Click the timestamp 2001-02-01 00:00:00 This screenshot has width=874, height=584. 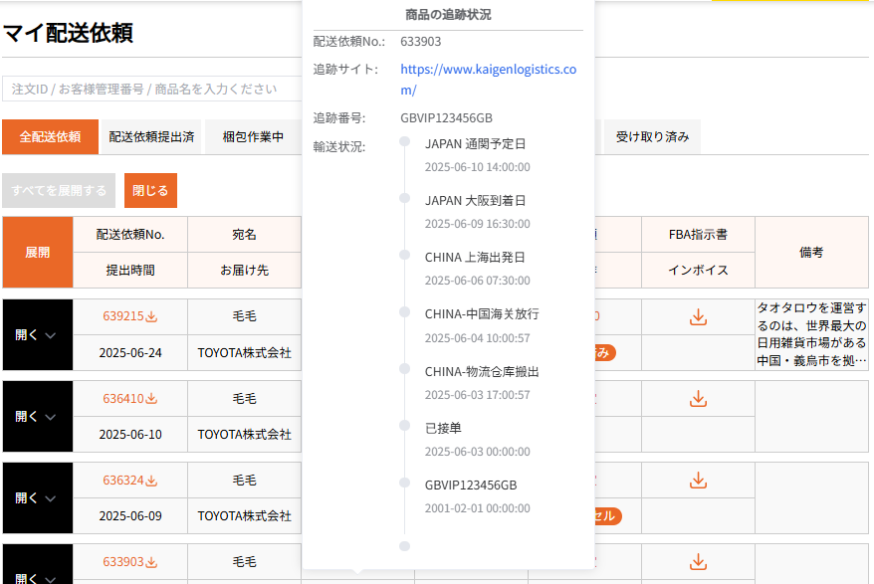(477, 508)
